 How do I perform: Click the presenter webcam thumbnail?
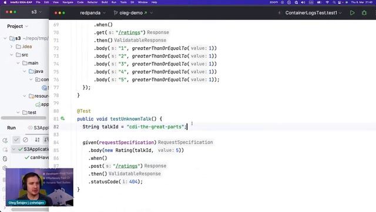pyautogui.click(x=39, y=187)
